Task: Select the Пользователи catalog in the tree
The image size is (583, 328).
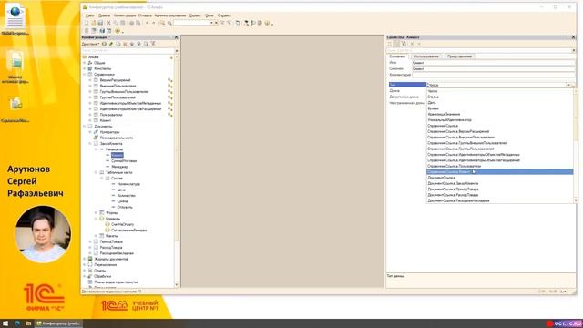Action: pyautogui.click(x=111, y=115)
